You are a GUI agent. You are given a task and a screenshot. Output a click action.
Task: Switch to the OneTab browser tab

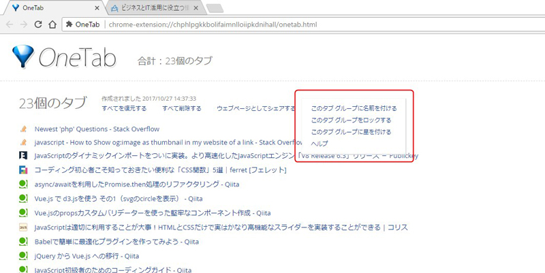point(52,7)
